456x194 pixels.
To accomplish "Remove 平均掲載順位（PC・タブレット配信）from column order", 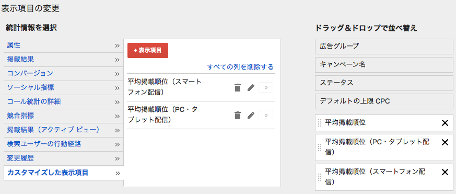I will [445, 142].
